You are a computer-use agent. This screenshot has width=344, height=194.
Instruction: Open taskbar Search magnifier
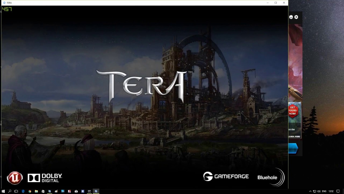10,191
